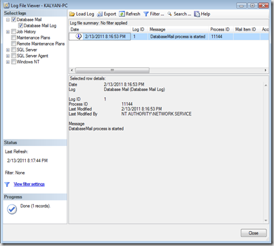Enable the SQL Server log checkbox
Viewport: 274px width, 246px height.
(14, 50)
